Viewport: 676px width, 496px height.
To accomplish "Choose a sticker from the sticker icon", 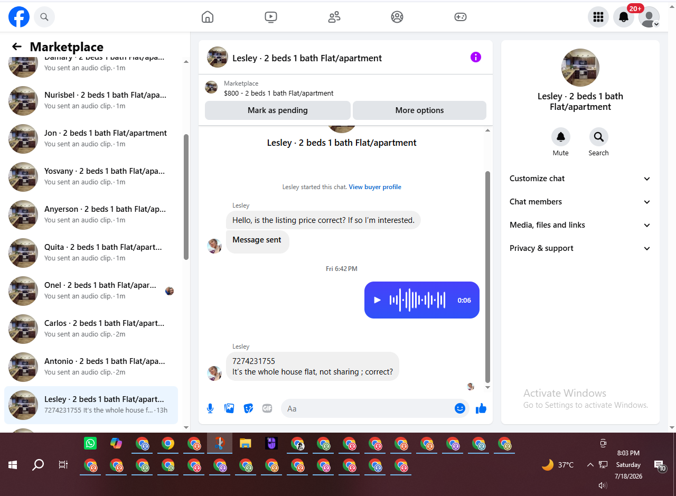I will [x=248, y=408].
